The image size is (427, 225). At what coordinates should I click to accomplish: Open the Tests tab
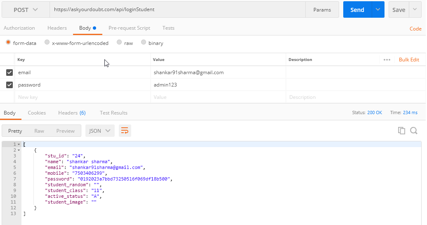click(168, 28)
